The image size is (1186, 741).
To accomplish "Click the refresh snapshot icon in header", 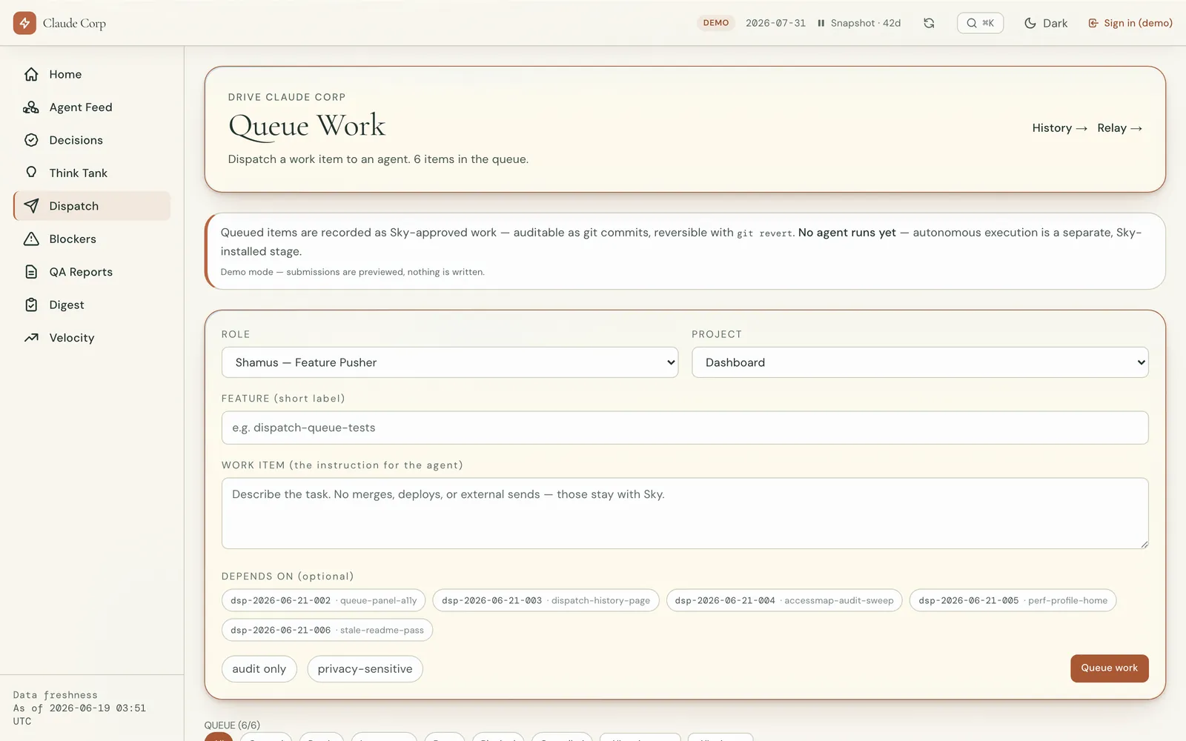I will coord(929,23).
